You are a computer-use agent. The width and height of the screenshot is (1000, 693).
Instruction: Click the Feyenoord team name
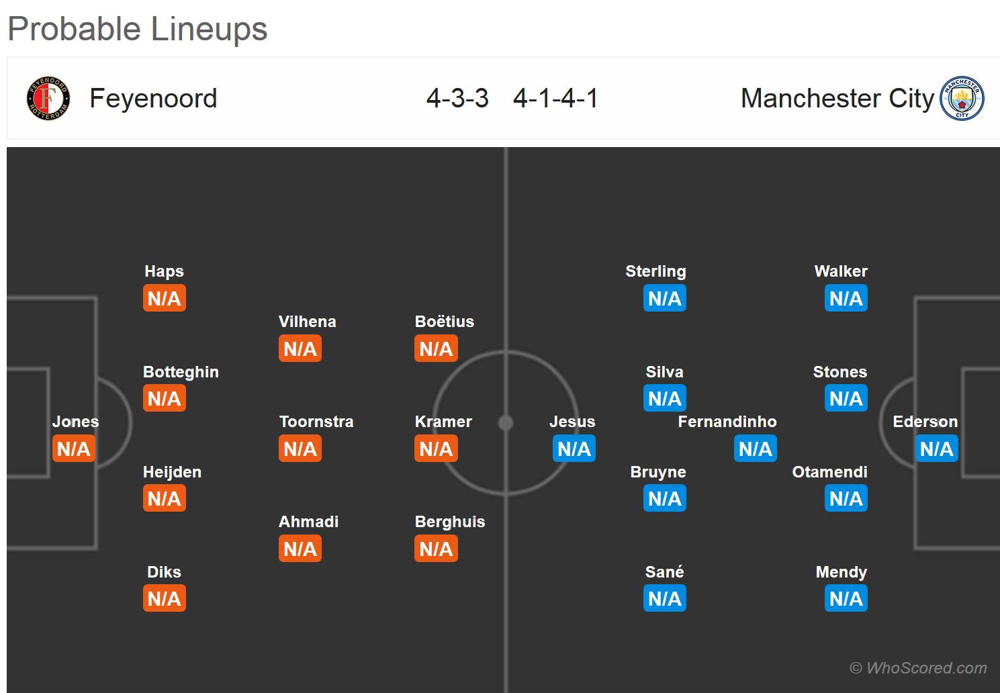(x=153, y=98)
